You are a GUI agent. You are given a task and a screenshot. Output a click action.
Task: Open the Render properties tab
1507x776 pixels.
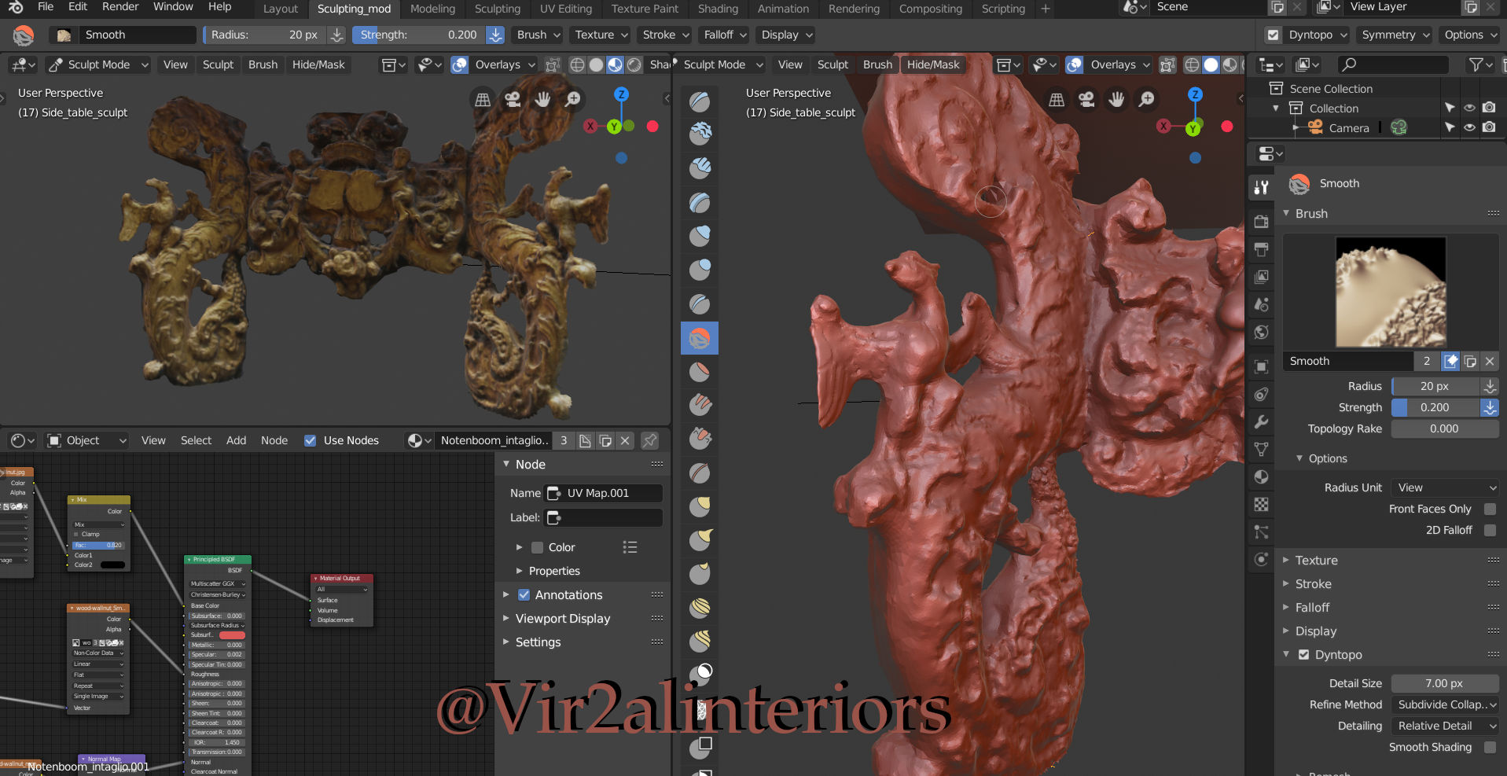1261,222
